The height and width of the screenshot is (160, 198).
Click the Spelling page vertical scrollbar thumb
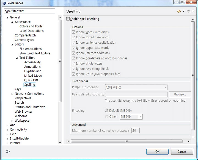pos(193,75)
